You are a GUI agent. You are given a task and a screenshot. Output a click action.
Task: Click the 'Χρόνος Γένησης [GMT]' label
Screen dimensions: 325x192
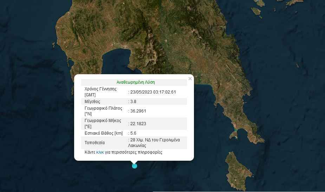click(100, 92)
